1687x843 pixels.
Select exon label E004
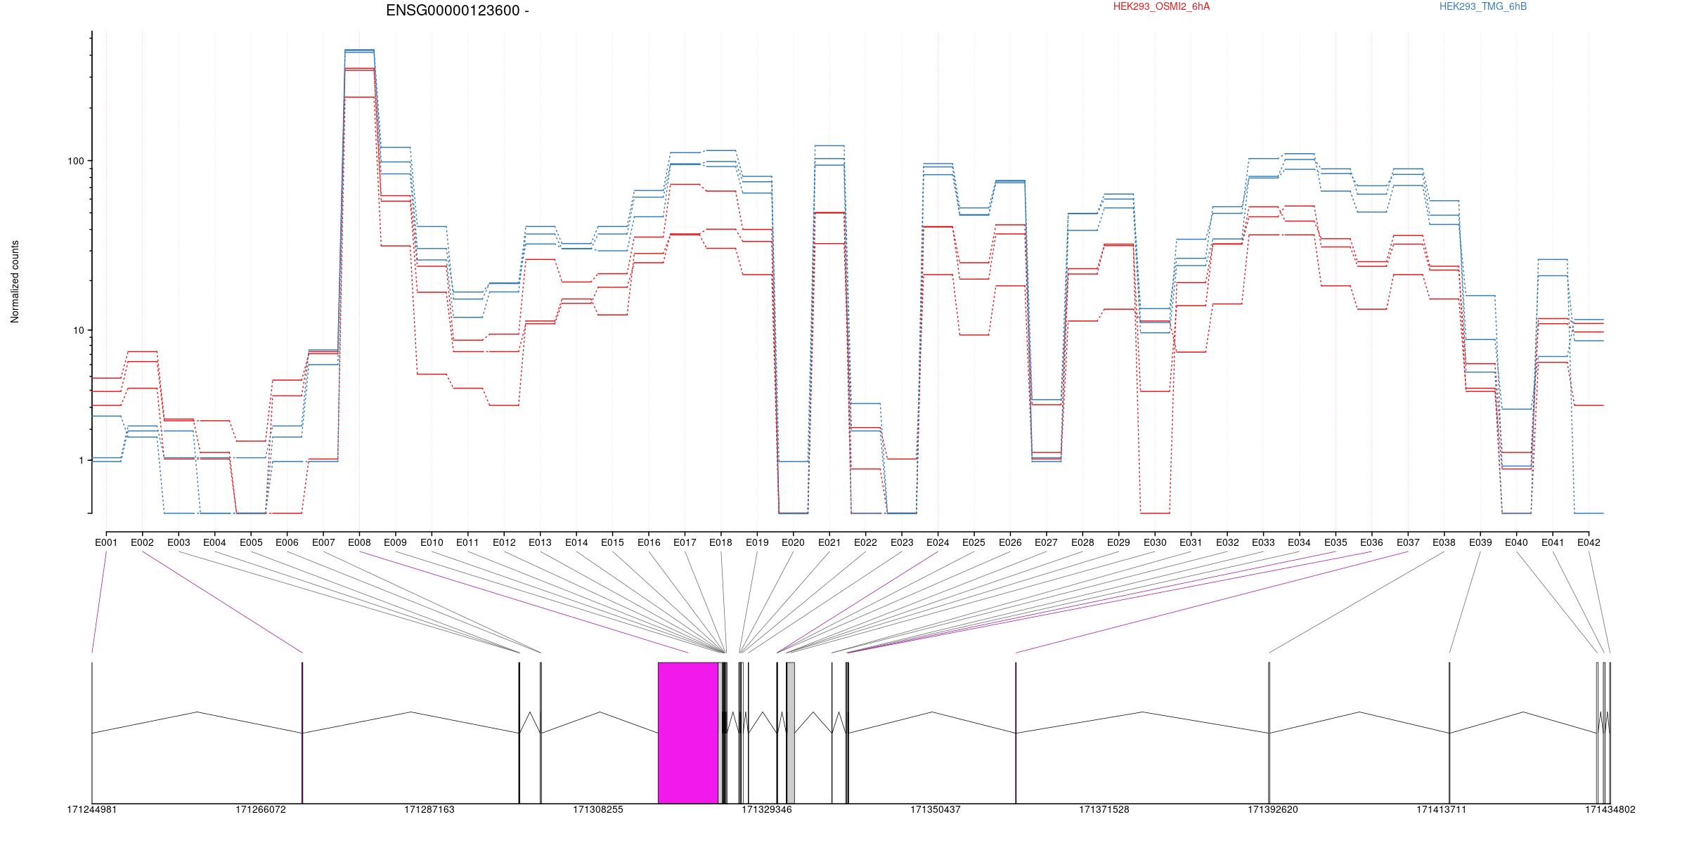[x=214, y=542]
